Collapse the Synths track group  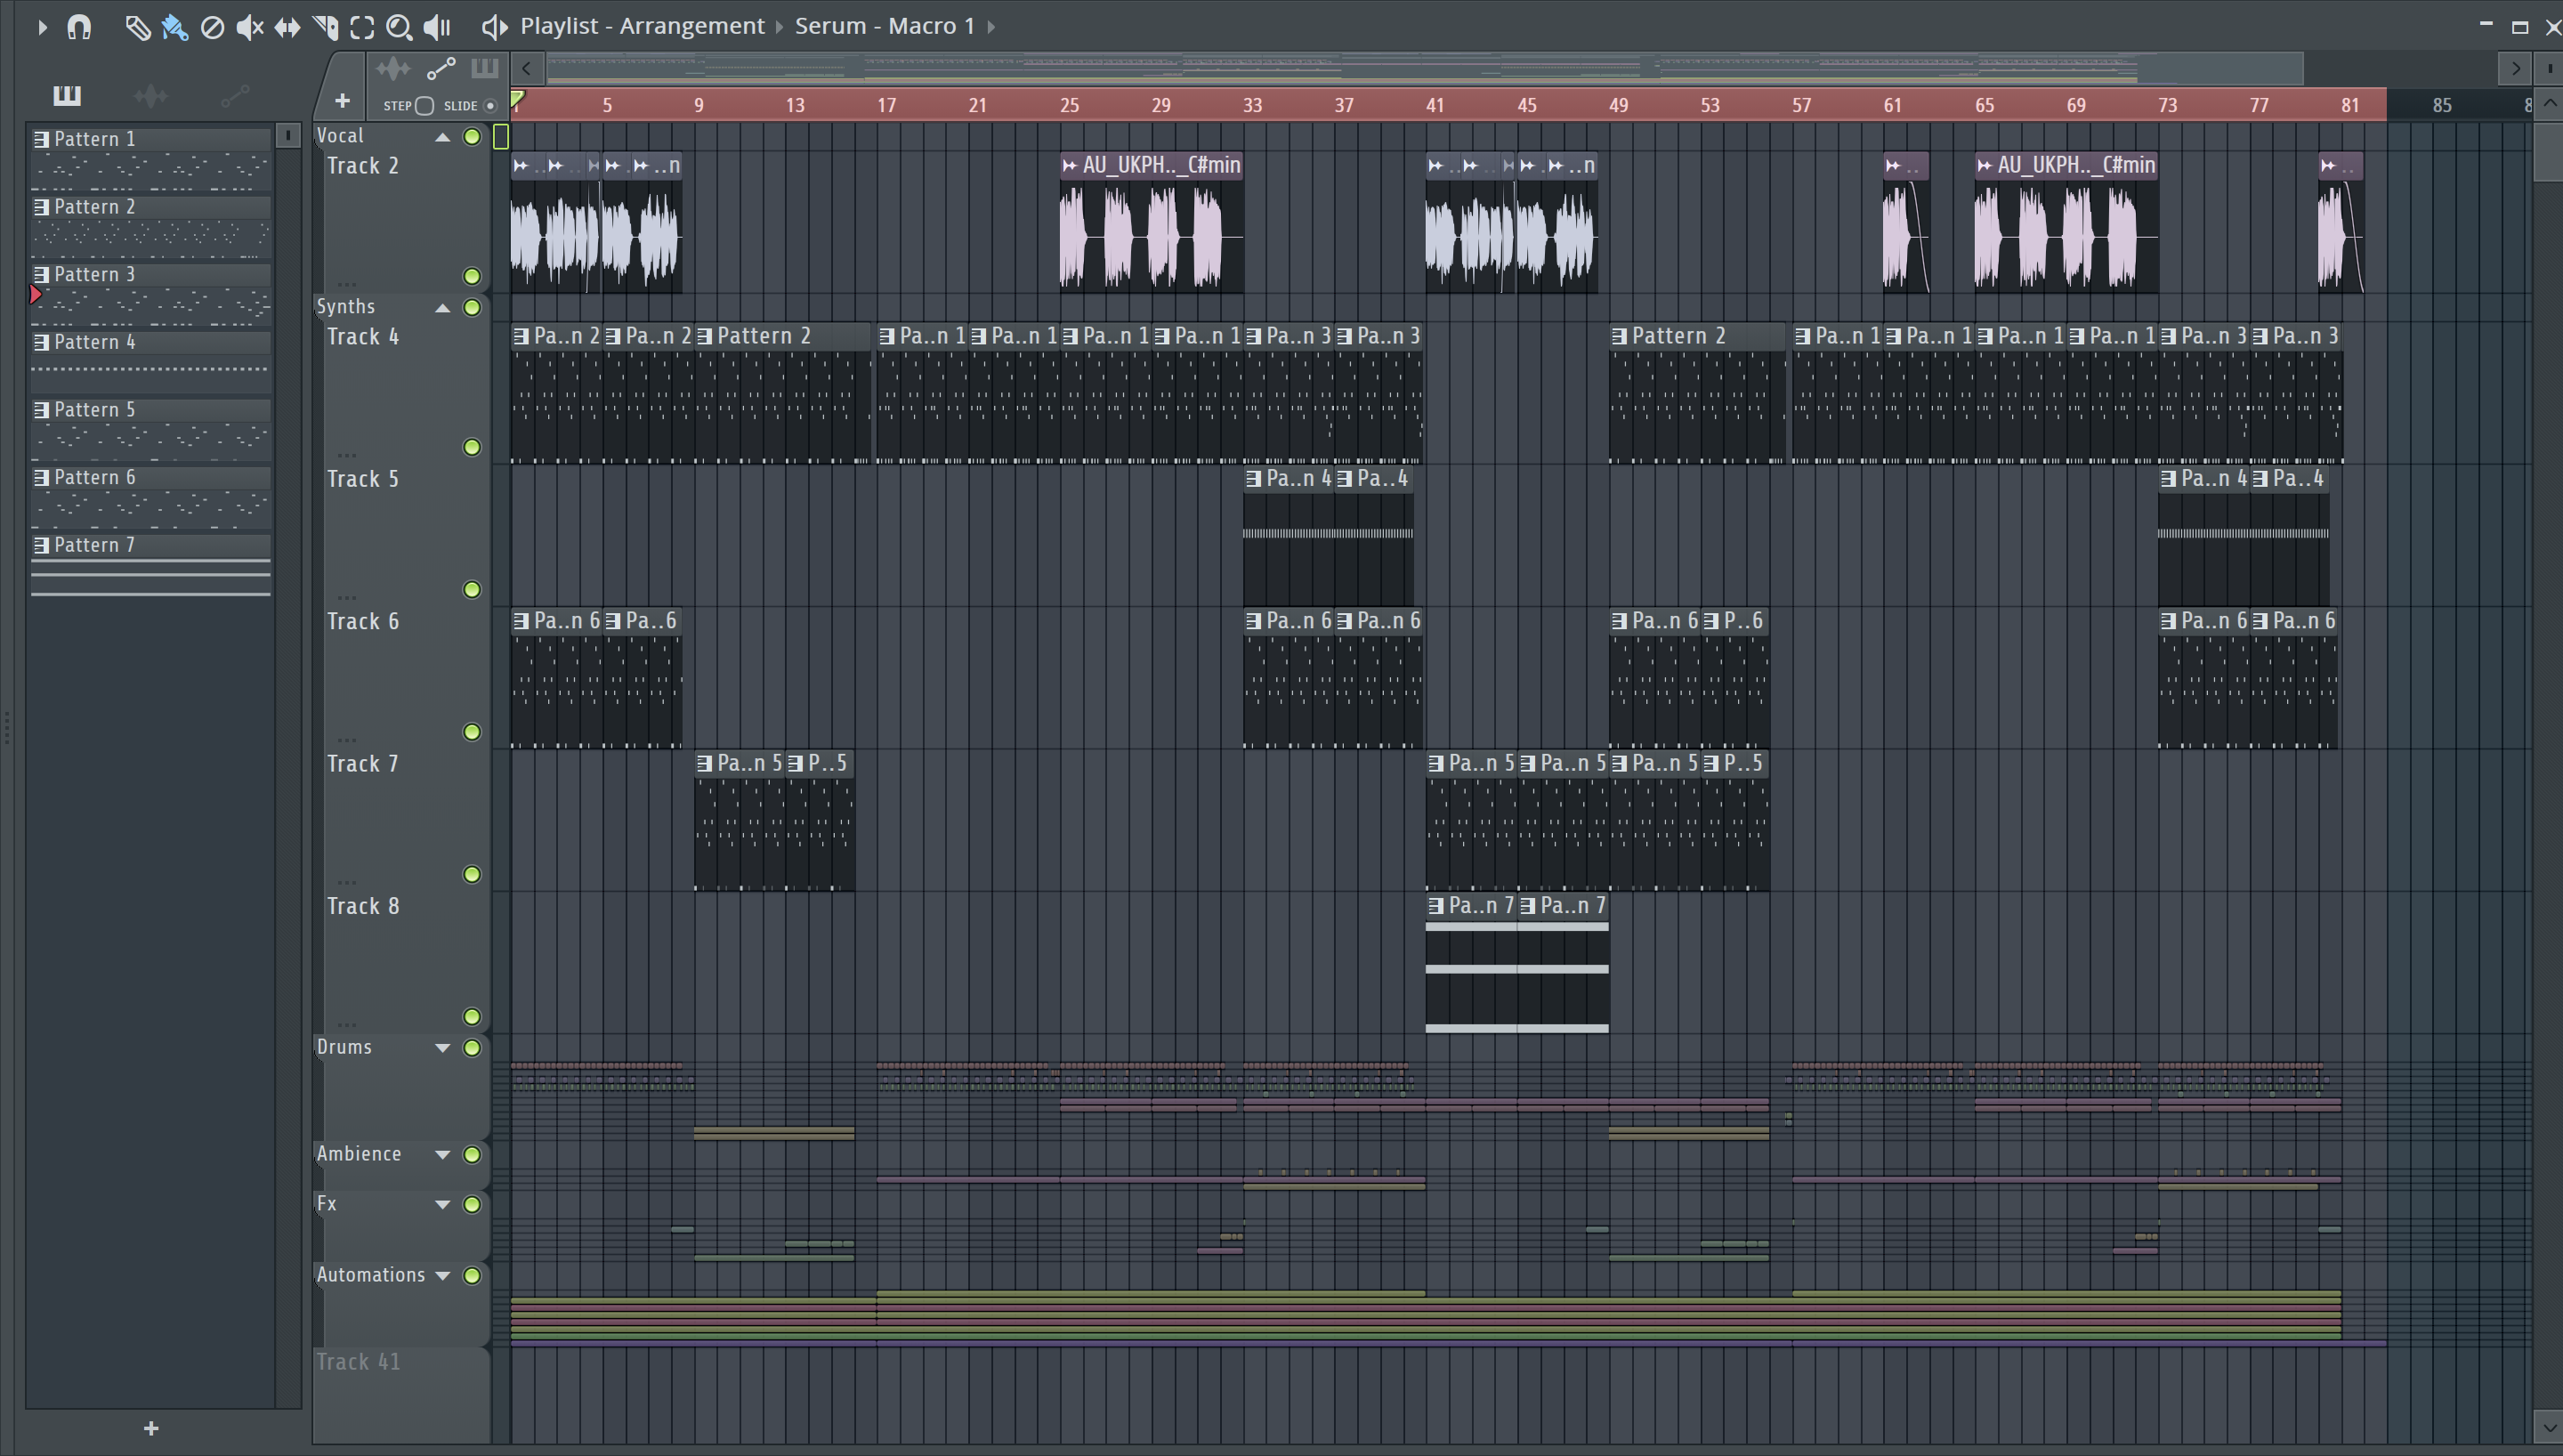tap(441, 308)
